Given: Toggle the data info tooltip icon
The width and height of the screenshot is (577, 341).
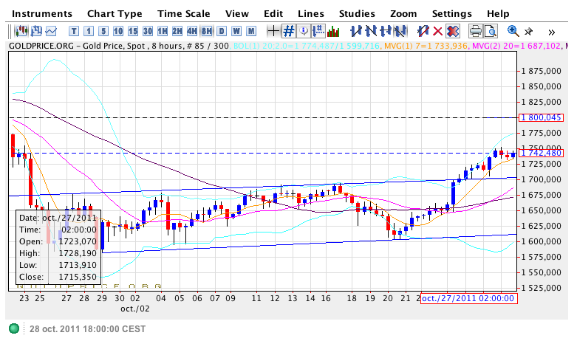Looking at the screenshot, I should [304, 31].
